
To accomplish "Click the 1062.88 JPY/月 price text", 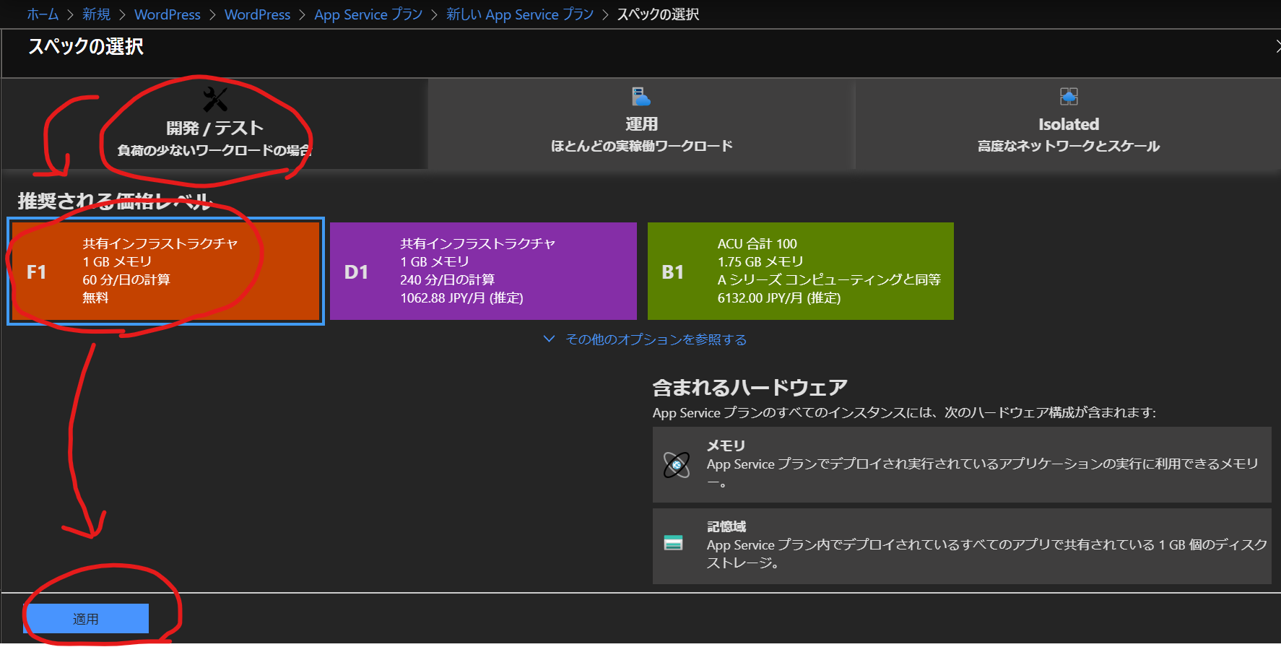I will [x=462, y=298].
